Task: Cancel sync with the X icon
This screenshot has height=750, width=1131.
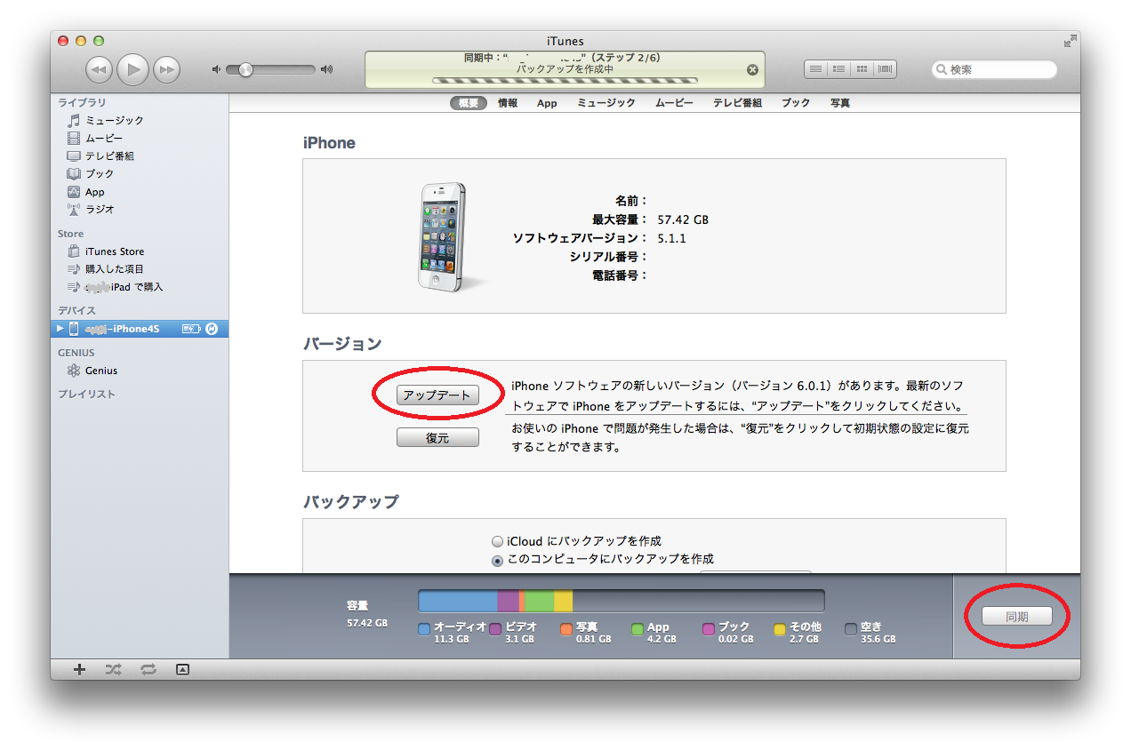Action: pos(752,69)
